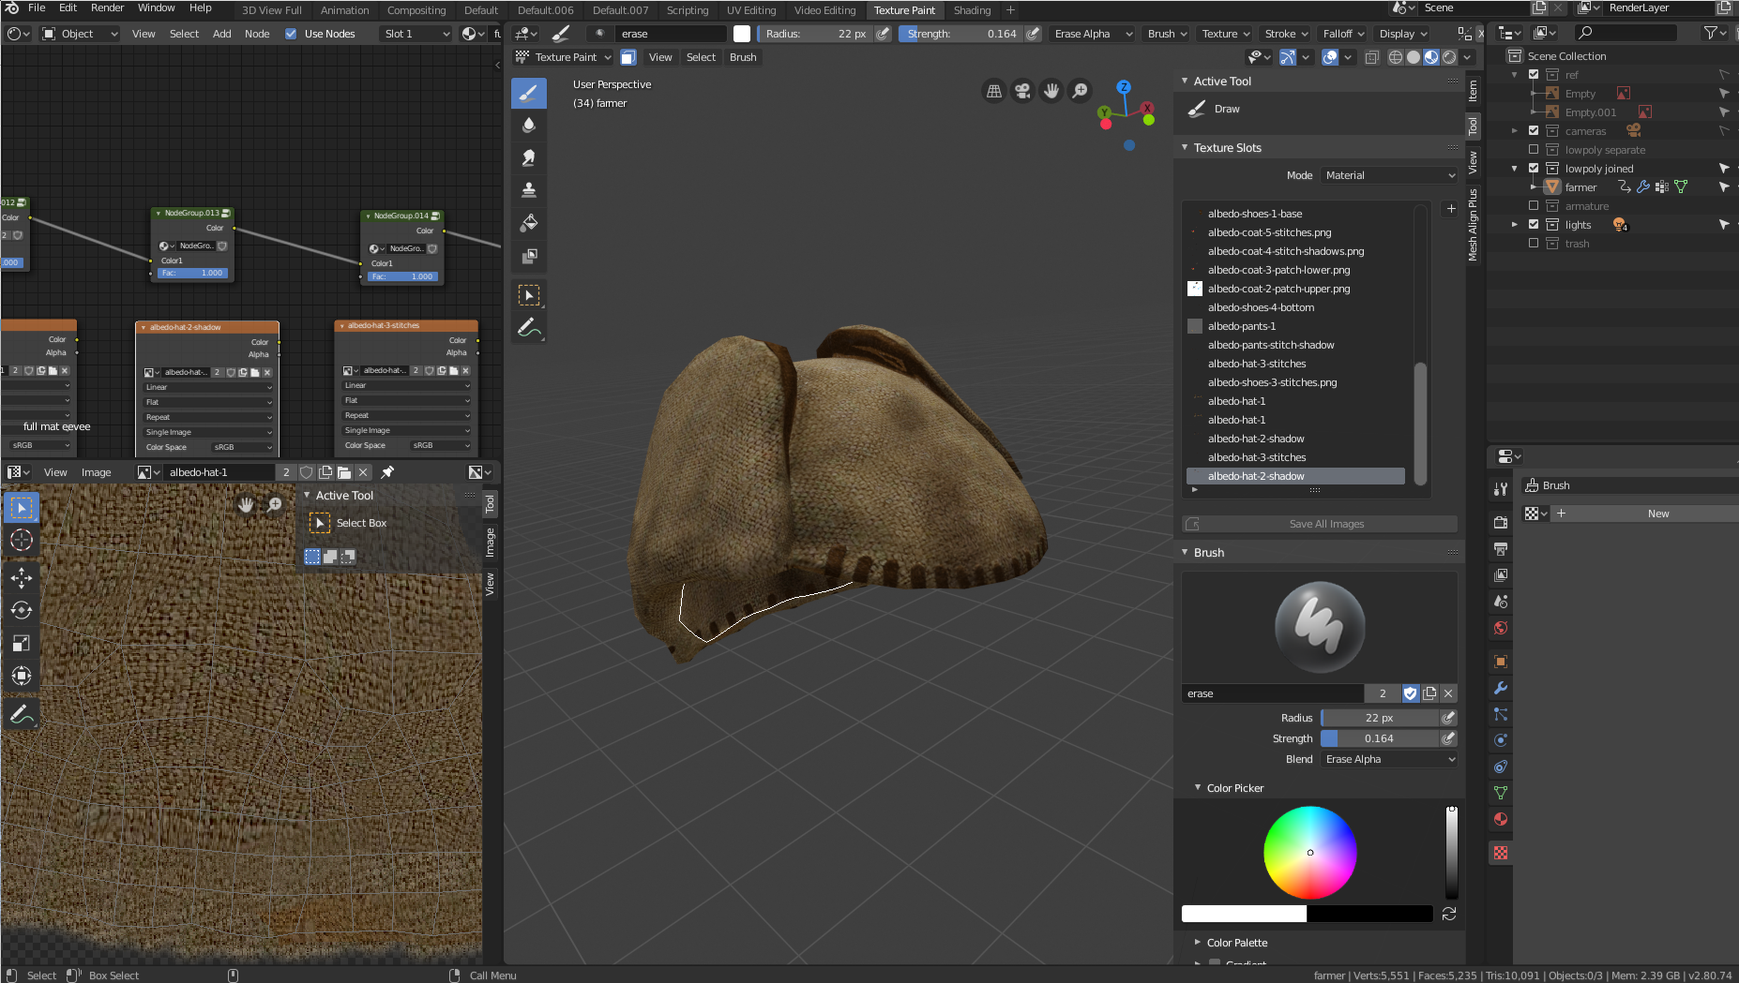
Task: Open the Image menu in image editor
Action: (x=96, y=472)
